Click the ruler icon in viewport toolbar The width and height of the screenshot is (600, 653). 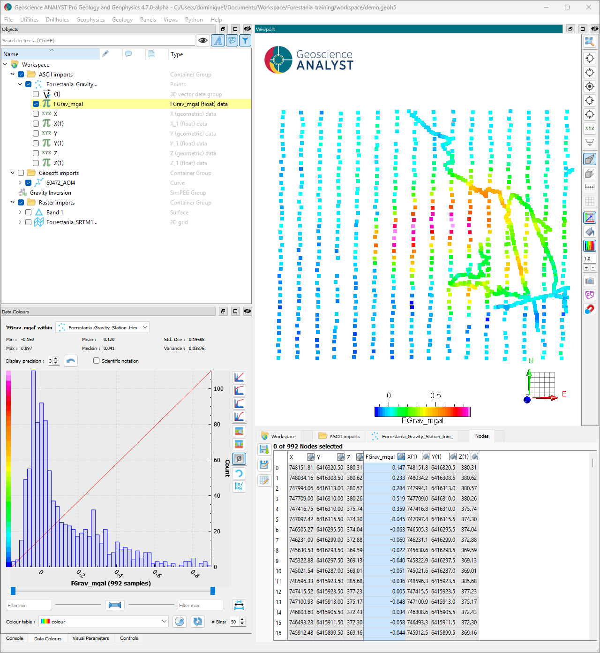[x=590, y=187]
